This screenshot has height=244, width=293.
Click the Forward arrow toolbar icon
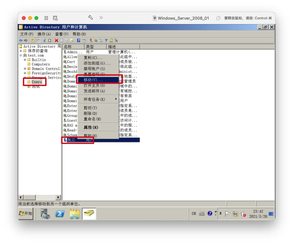click(x=26, y=41)
